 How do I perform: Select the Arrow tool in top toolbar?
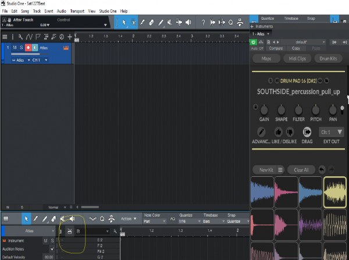pyautogui.click(x=123, y=23)
